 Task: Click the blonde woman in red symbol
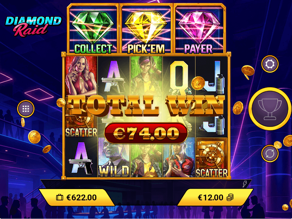(x=81, y=76)
